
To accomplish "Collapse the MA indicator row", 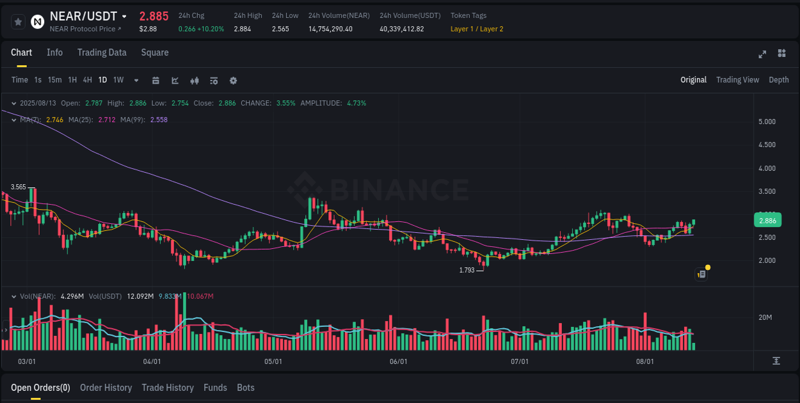I will [13, 120].
